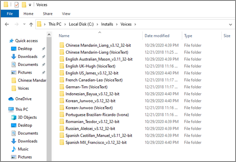This screenshot has width=236, height=162.
Task: Click folder icon of Korean_Junwoo_v3.12_32-bit
Action: click(62, 101)
